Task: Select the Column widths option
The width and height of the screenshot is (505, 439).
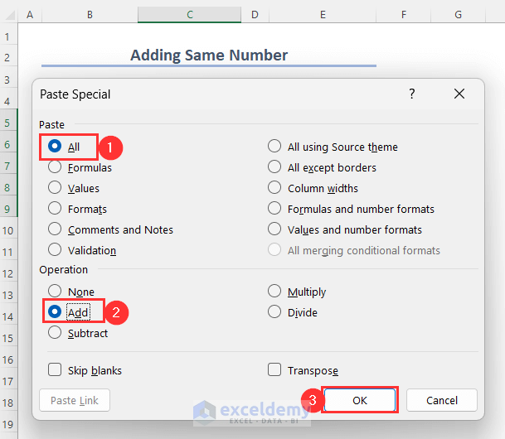Action: pos(274,188)
